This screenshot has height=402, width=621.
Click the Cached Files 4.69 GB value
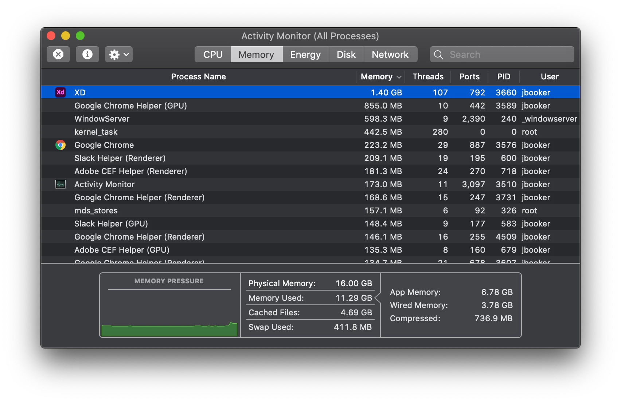point(356,312)
